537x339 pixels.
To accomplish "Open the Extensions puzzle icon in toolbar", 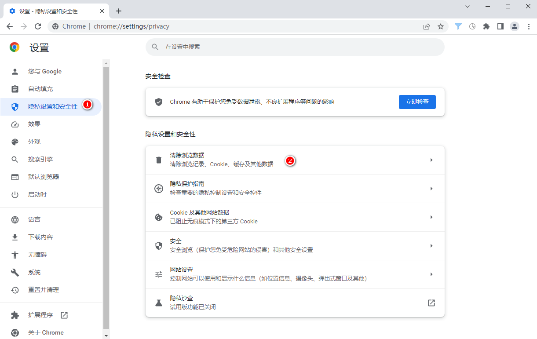I will 486,26.
